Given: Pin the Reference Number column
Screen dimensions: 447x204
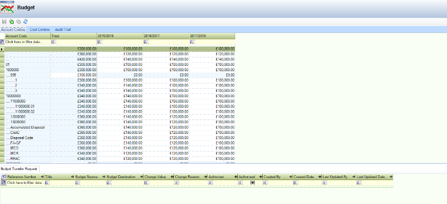Looking at the screenshot, I should tap(42, 177).
